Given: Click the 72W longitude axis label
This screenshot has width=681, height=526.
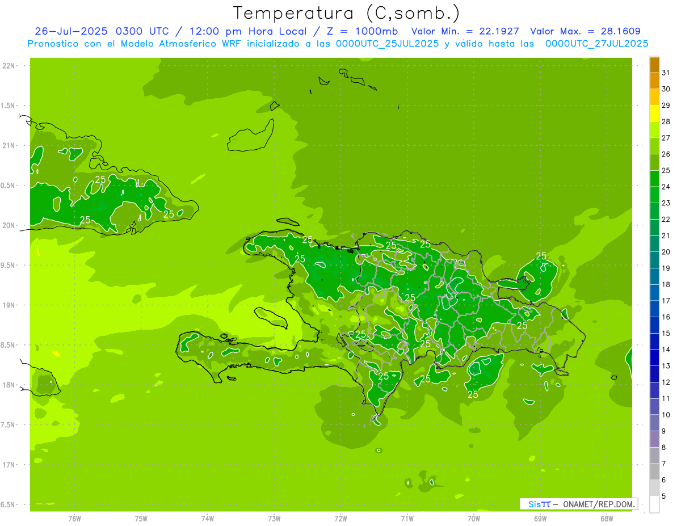Looking at the screenshot, I should coord(340,518).
